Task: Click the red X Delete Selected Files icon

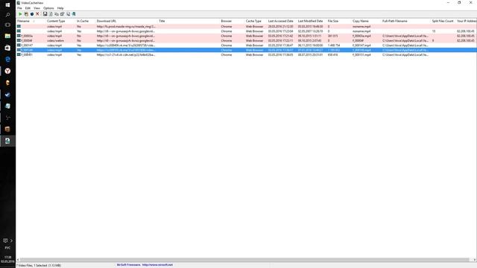Action: (x=38, y=14)
